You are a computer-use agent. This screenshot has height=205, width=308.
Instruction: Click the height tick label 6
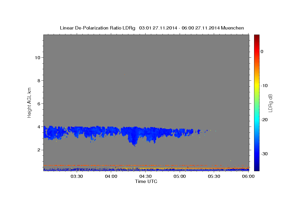(x=38, y=104)
